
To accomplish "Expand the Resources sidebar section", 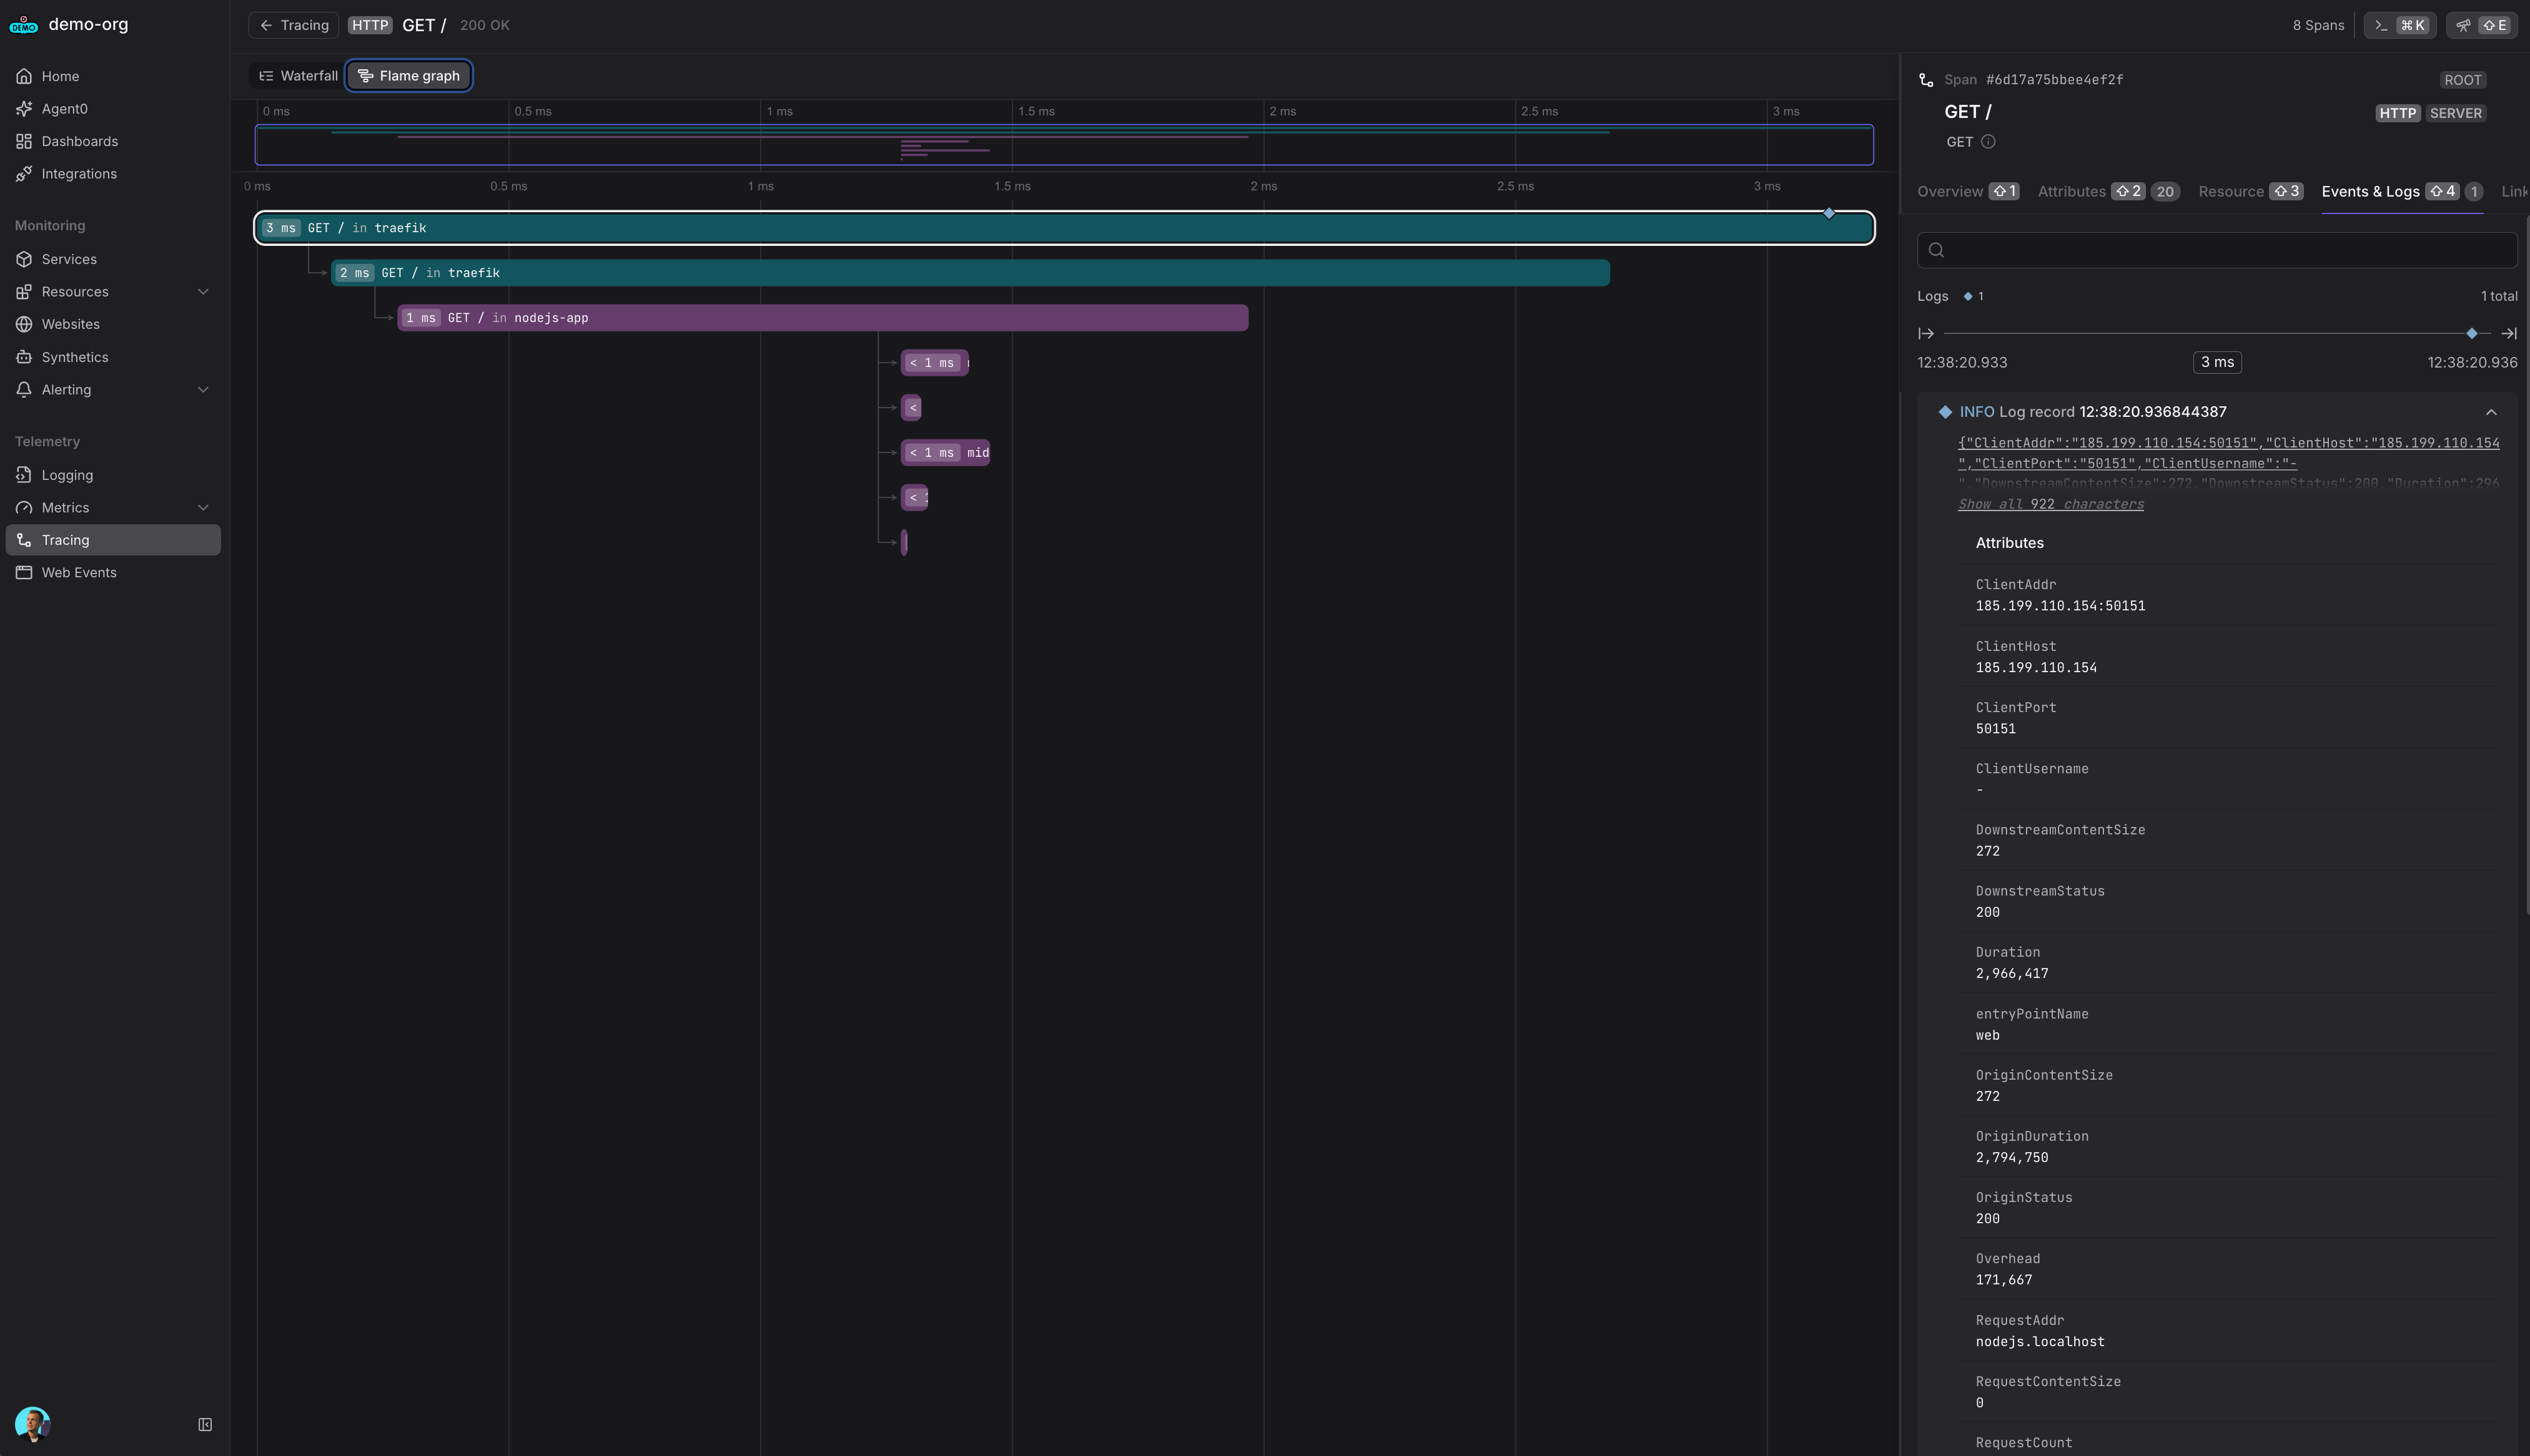I will click(203, 292).
